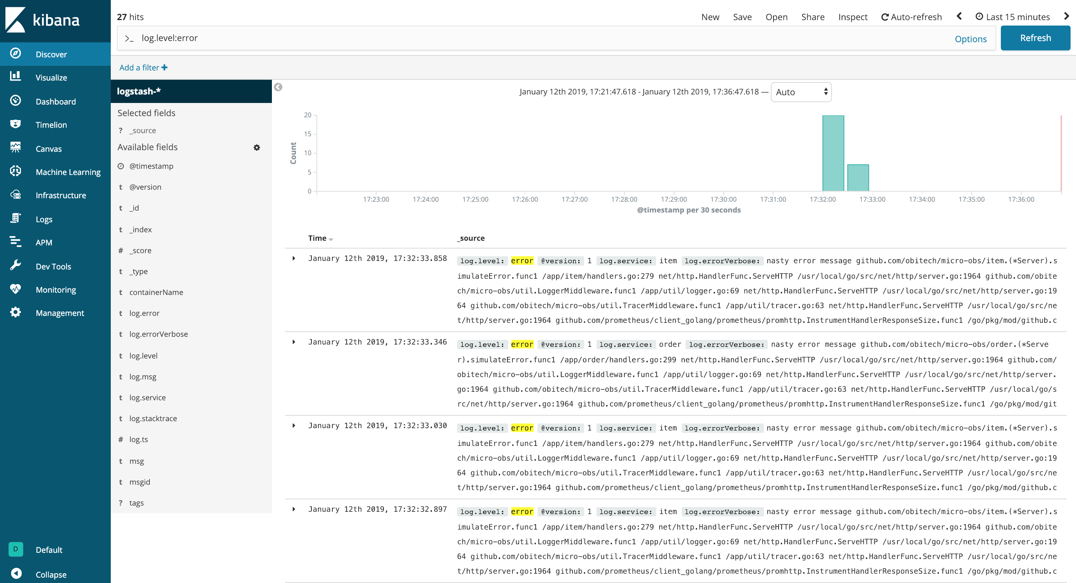Select the Visualize sidebar label
Image resolution: width=1076 pixels, height=583 pixels.
click(x=51, y=77)
